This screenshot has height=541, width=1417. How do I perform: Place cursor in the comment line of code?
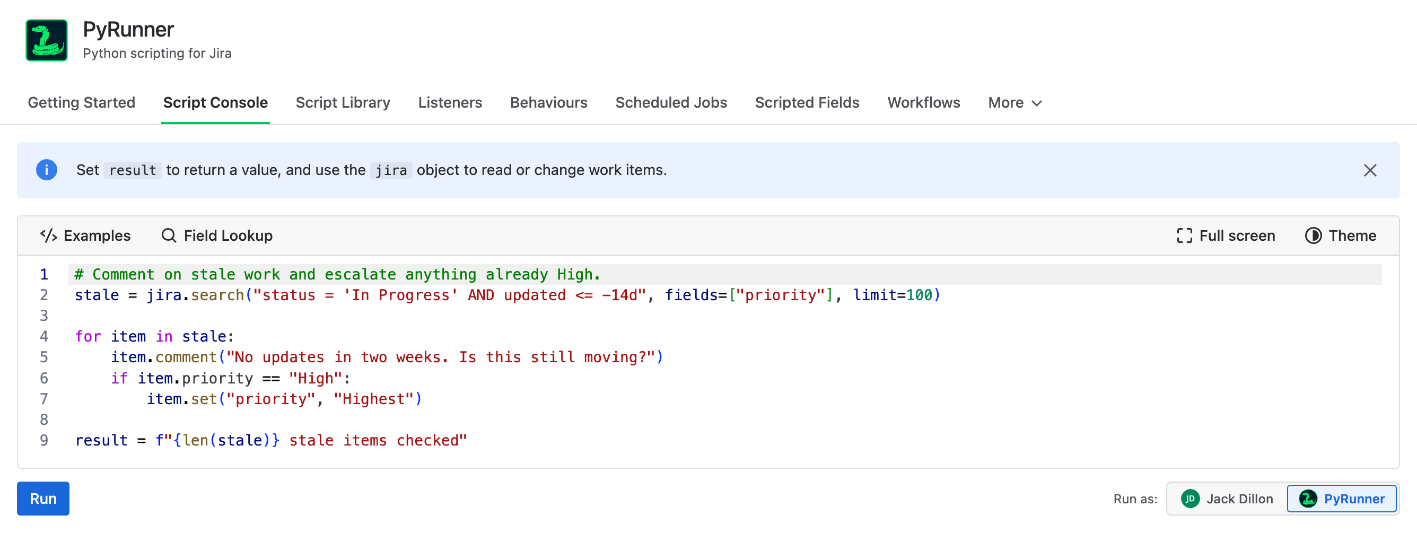[337, 274]
